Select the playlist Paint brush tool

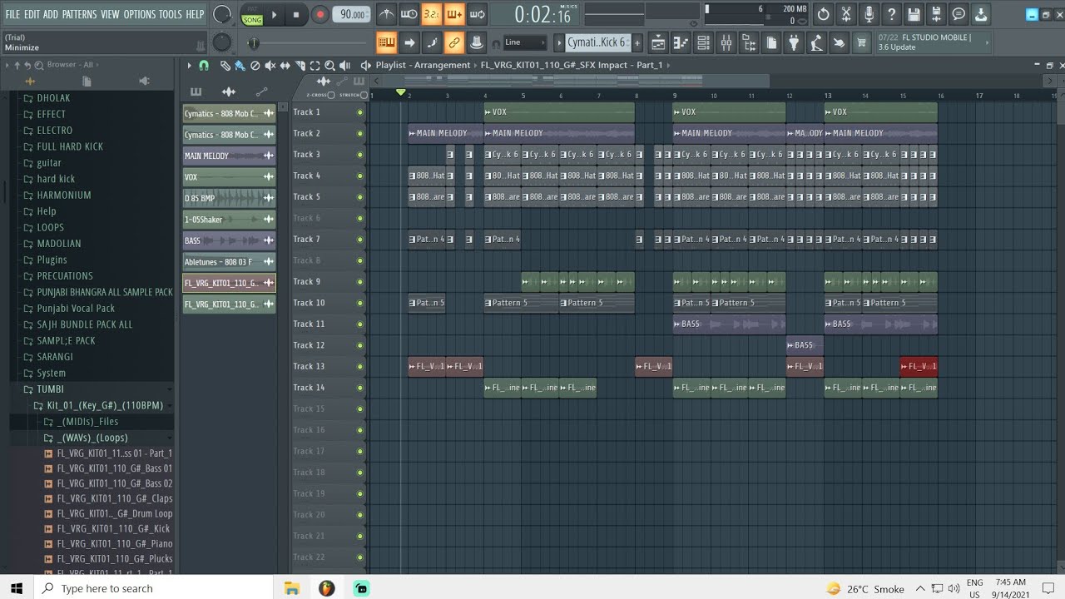coord(240,65)
